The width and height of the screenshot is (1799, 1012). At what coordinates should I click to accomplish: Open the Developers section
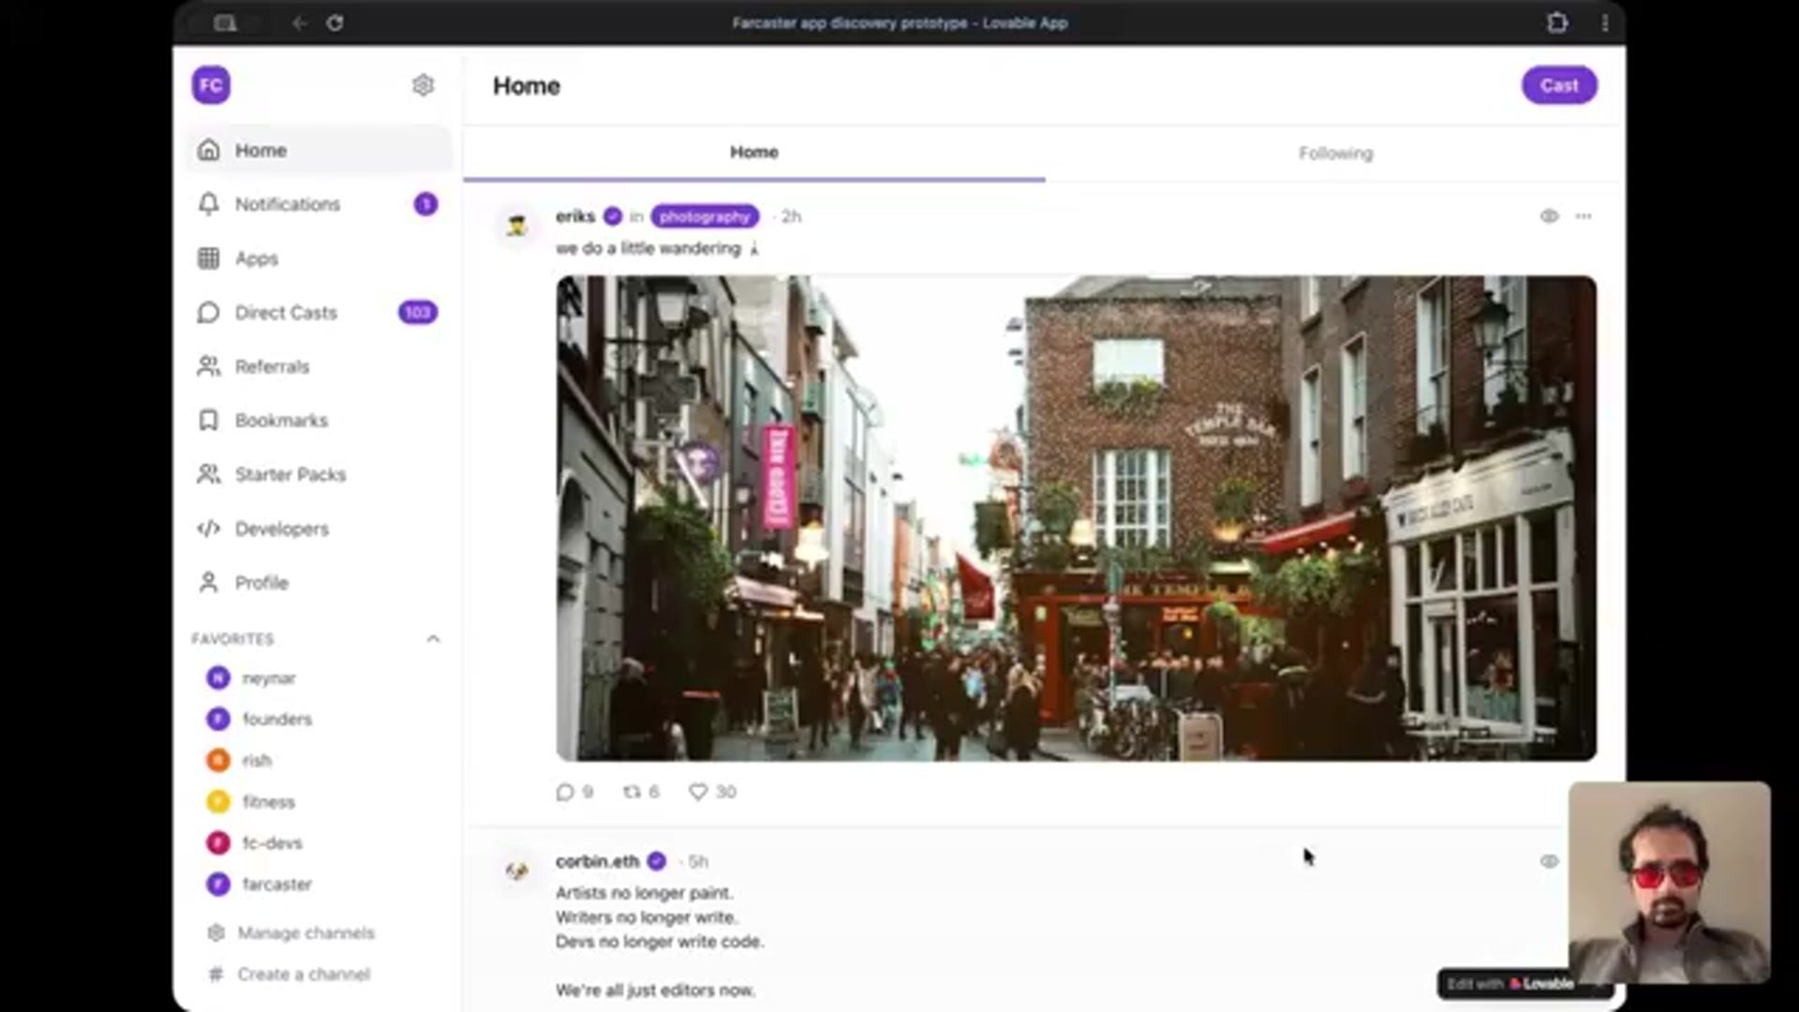pyautogui.click(x=280, y=528)
